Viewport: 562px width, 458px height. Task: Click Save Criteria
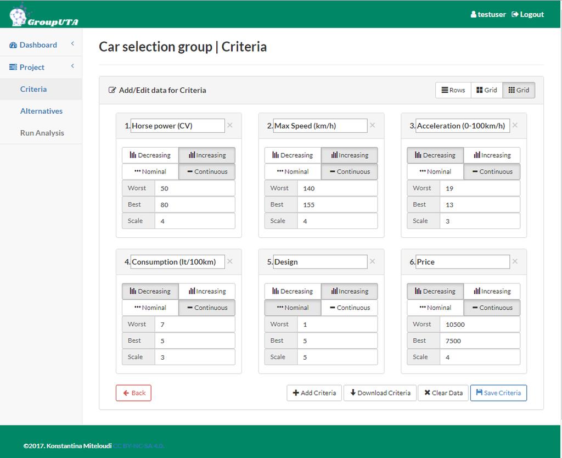[498, 393]
